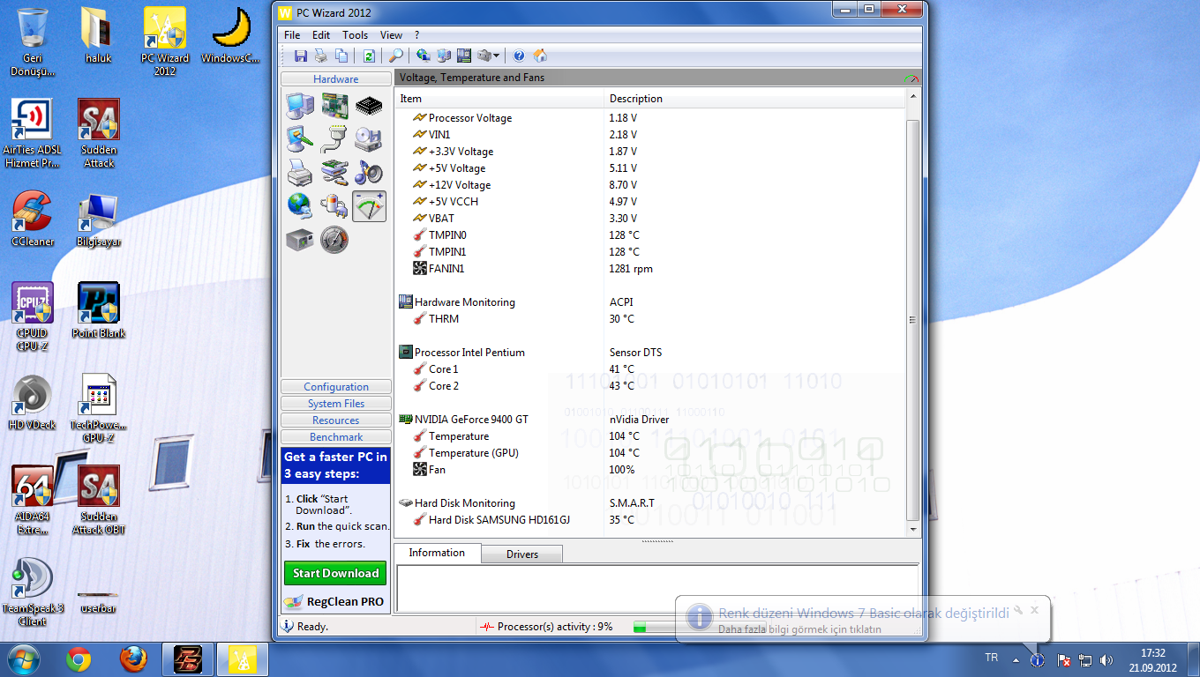The width and height of the screenshot is (1200, 677).
Task: Expand the Configuration category
Action: tap(335, 387)
